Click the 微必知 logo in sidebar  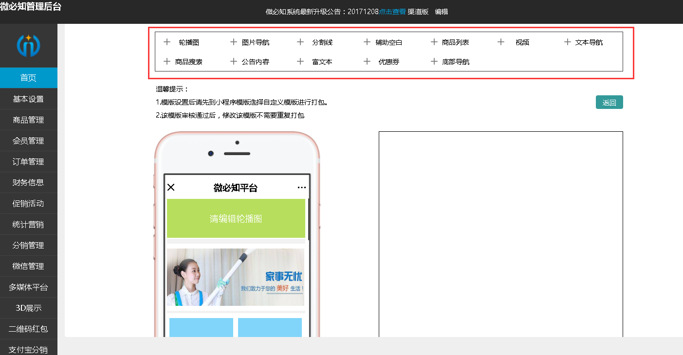click(x=29, y=46)
